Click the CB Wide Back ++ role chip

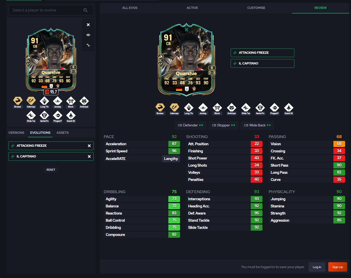257,125
